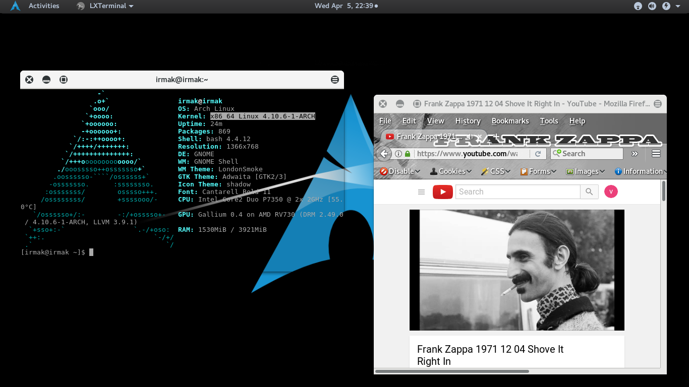Open Firefox title bar hamburger menu
The height and width of the screenshot is (387, 689).
point(658,104)
